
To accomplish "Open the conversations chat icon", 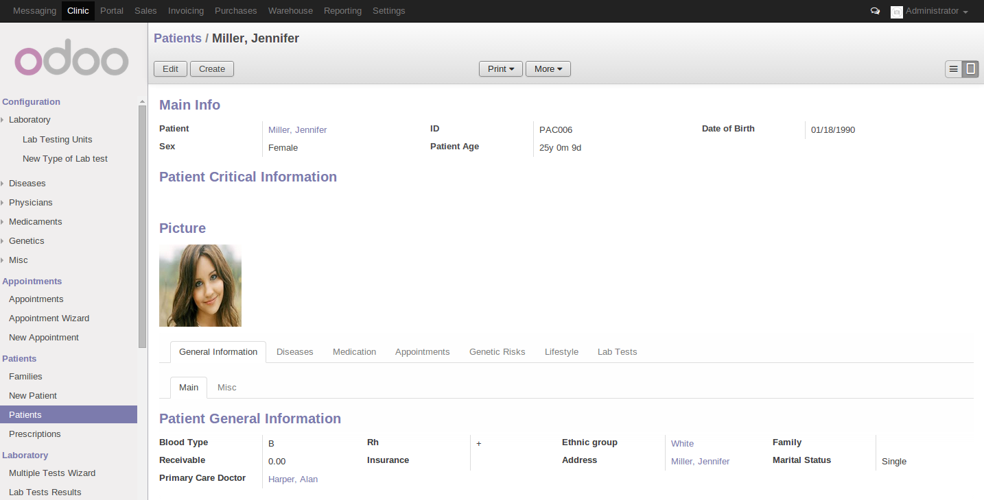I will [x=875, y=11].
